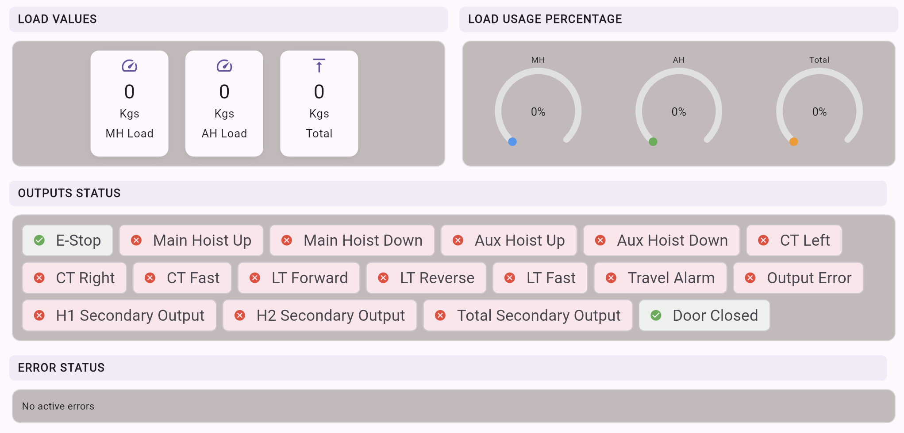Click the red X icon on Main Hoist Up

click(136, 240)
